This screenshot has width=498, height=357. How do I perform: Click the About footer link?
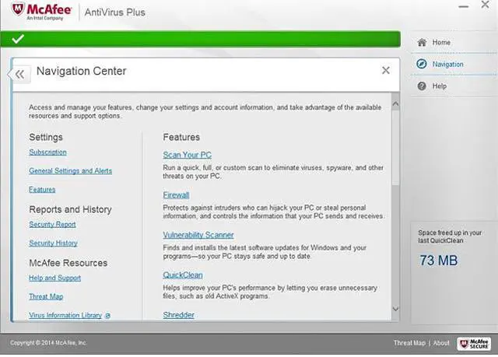[x=441, y=343]
